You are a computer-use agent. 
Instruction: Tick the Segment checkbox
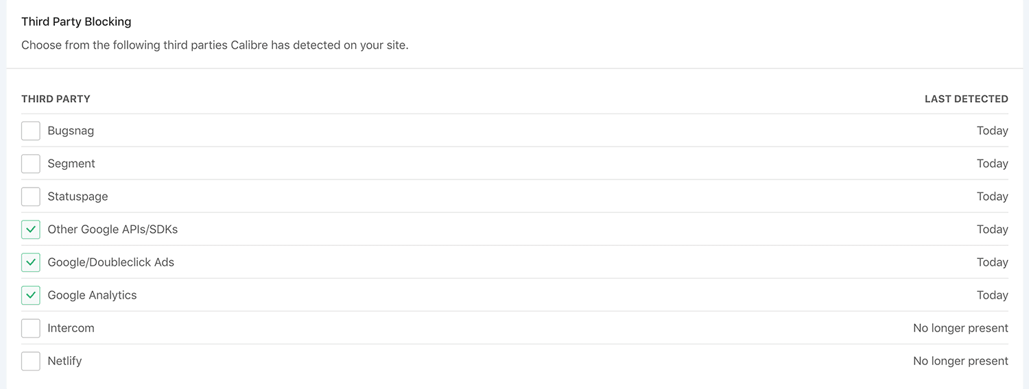pyautogui.click(x=31, y=164)
